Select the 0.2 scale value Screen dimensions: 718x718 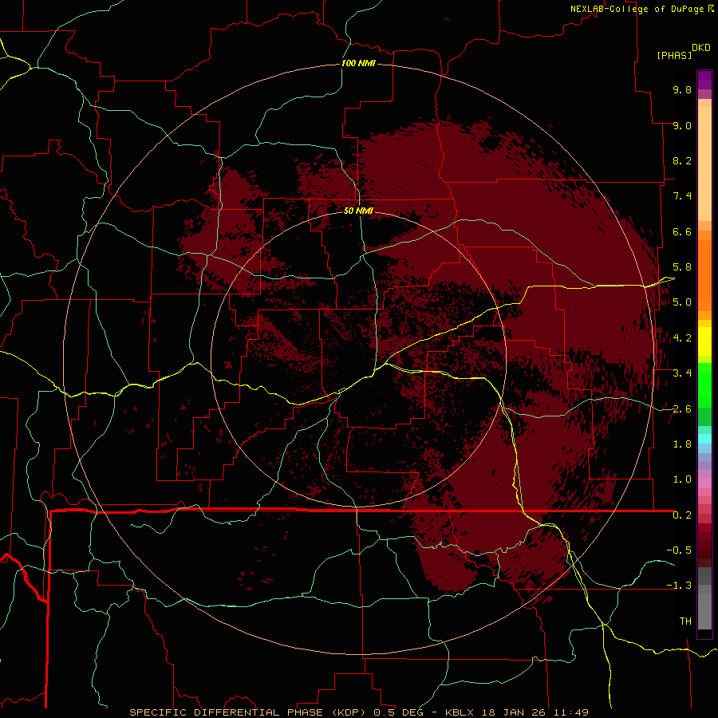682,515
